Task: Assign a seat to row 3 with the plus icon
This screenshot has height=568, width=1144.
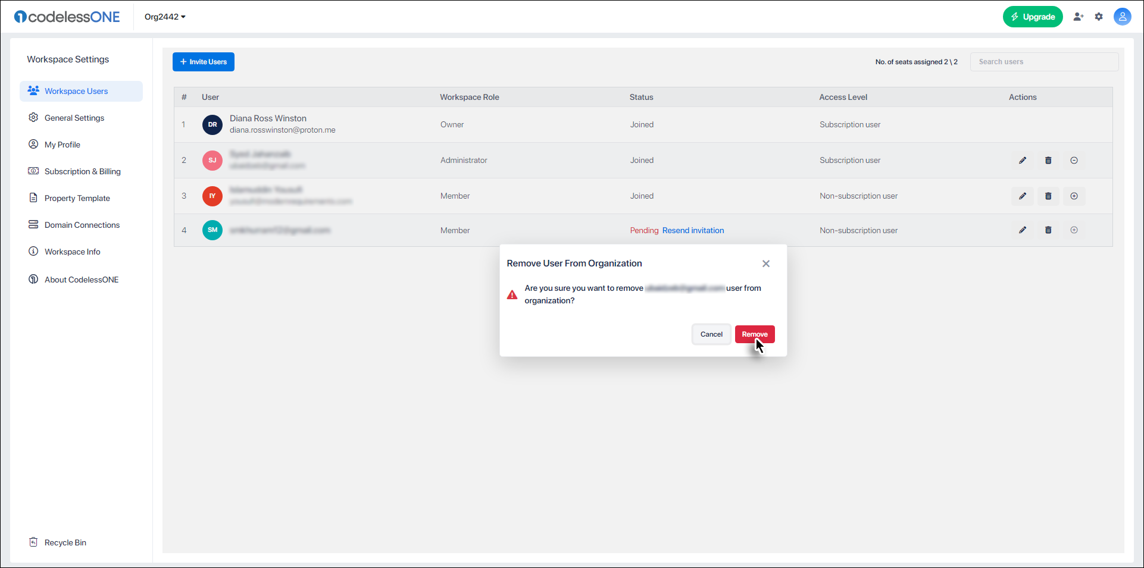Action: 1074,196
